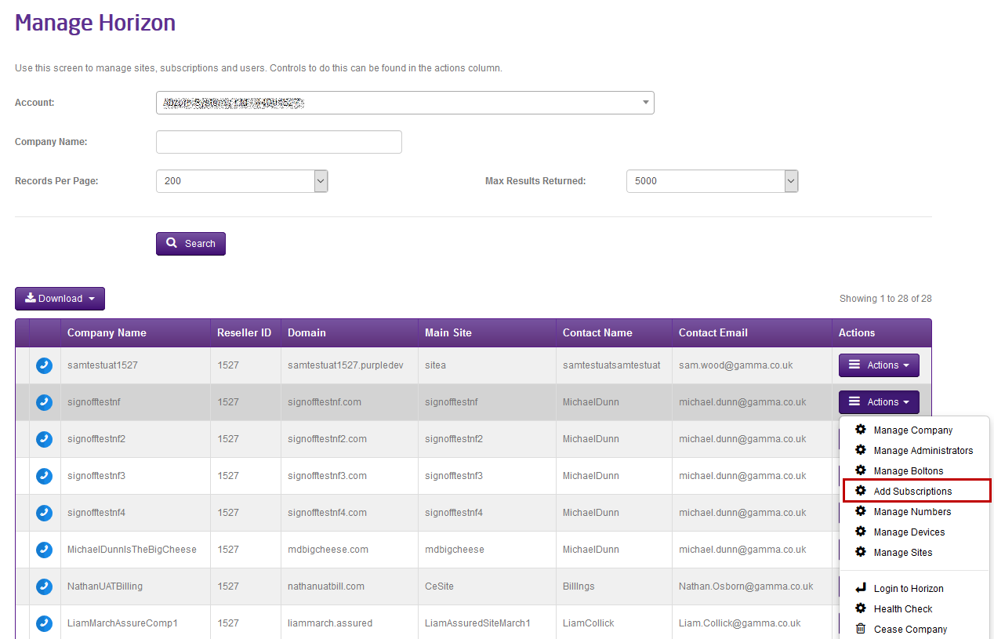The image size is (994, 639).
Task: Open Actions dropdown for samtestuat1527
Action: (879, 365)
